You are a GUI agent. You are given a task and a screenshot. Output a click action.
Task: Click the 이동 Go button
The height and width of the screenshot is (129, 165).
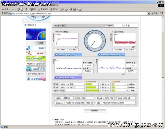(154, 13)
